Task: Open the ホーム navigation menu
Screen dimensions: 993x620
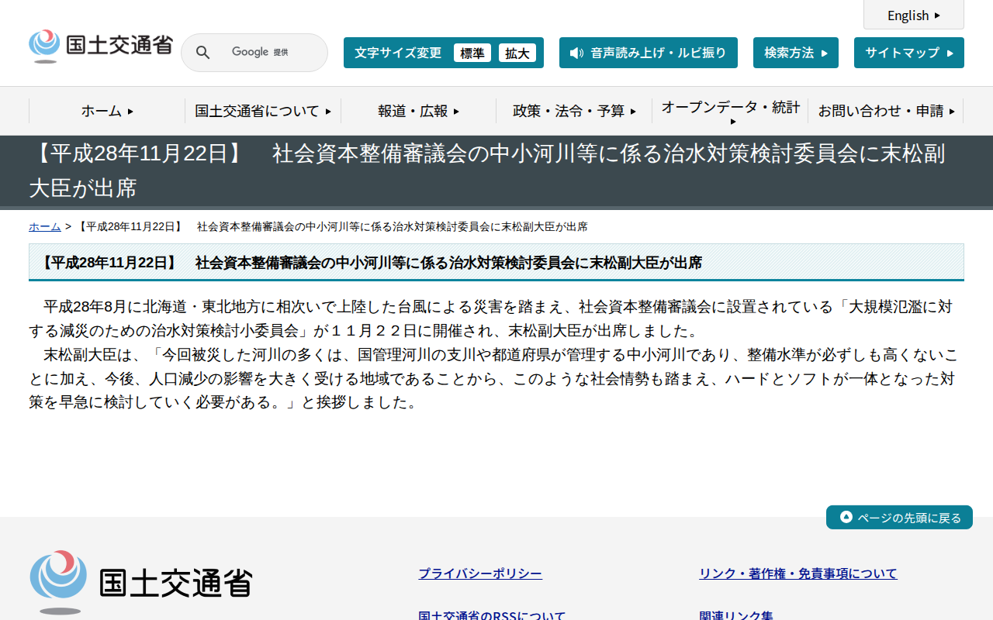Action: (105, 111)
